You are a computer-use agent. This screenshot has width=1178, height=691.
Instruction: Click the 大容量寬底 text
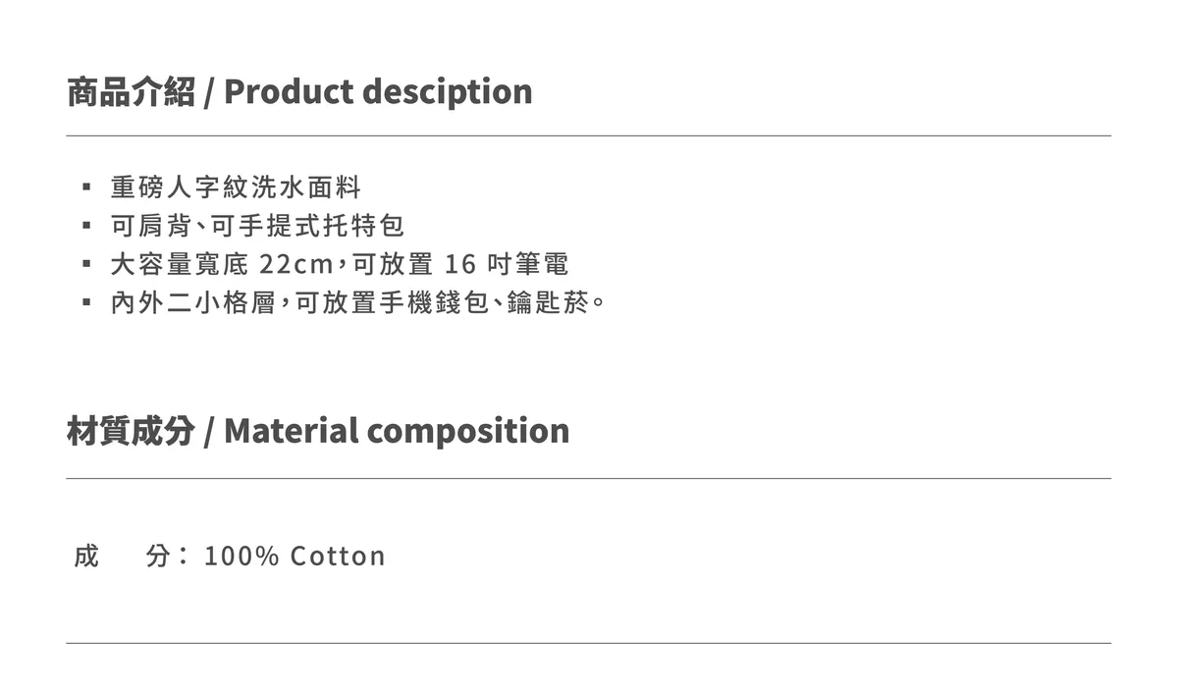click(x=180, y=264)
